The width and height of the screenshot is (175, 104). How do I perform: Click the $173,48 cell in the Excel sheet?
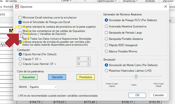pos(81,102)
